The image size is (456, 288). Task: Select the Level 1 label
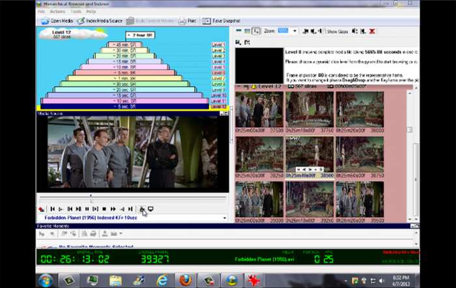point(218,45)
